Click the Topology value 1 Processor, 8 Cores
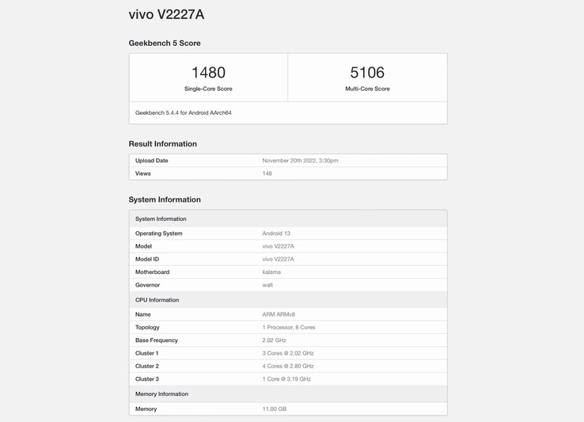Image resolution: width=584 pixels, height=422 pixels. 289,327
